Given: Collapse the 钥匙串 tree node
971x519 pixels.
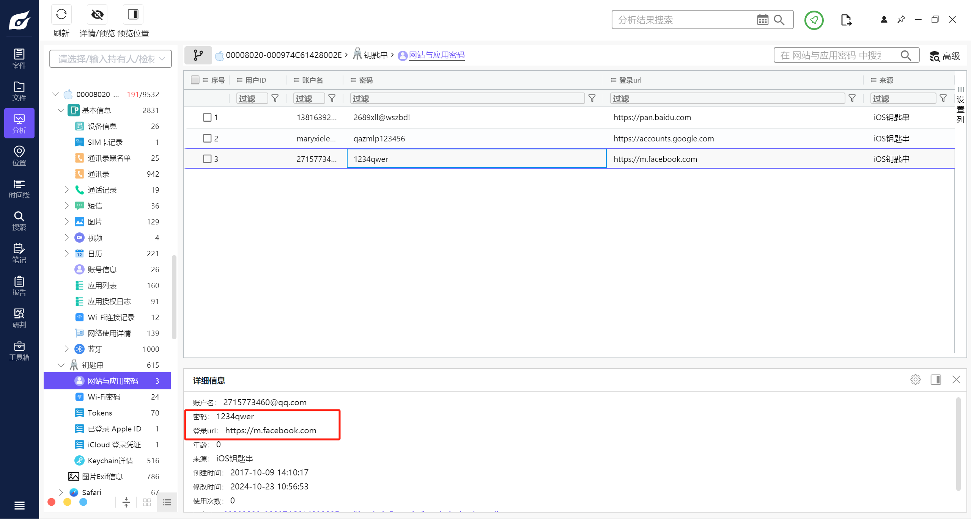Looking at the screenshot, I should tap(61, 365).
